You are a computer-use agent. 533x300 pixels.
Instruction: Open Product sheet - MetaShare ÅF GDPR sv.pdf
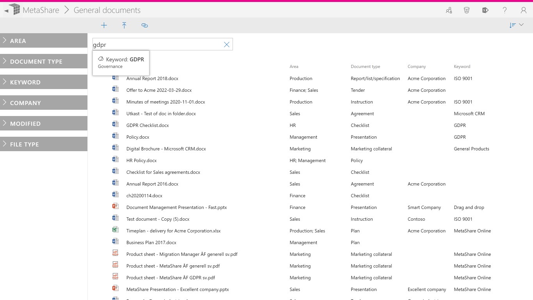tap(171, 278)
